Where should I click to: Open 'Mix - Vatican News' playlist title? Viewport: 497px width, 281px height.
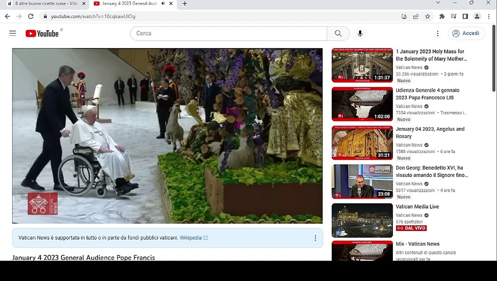418,244
